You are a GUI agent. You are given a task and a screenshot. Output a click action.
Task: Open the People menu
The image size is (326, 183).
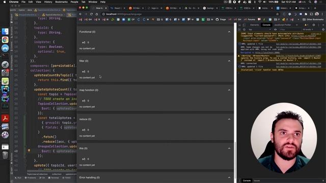pos(74,2)
